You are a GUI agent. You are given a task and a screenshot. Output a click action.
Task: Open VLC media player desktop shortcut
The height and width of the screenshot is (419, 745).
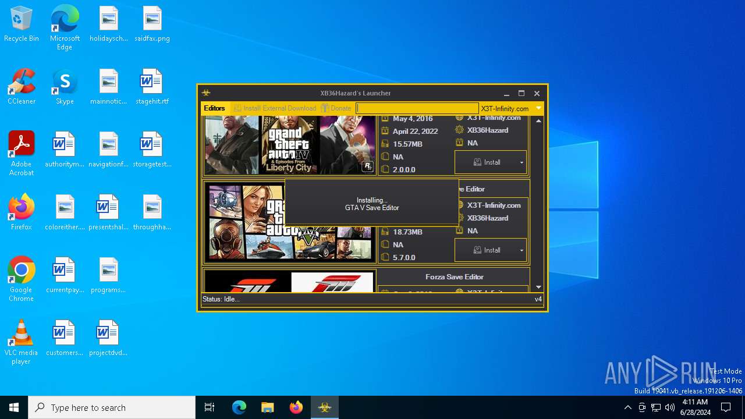[x=22, y=342]
